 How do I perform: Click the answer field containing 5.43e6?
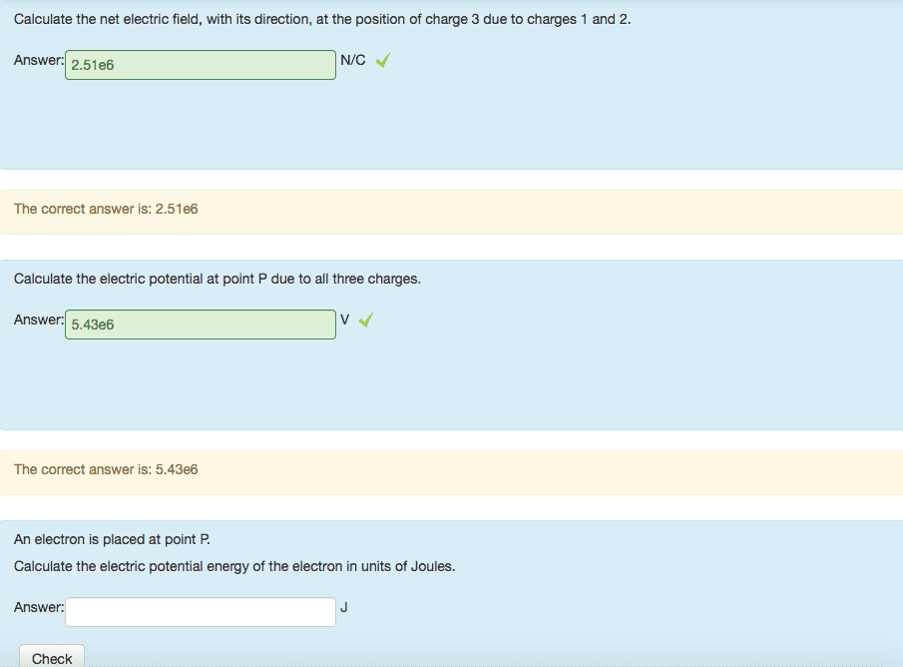(201, 325)
